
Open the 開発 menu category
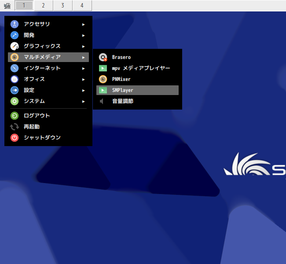point(48,35)
